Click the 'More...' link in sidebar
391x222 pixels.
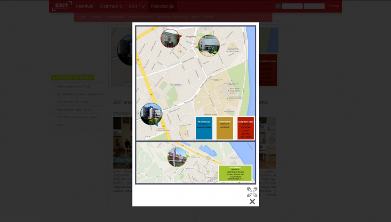click(60, 125)
